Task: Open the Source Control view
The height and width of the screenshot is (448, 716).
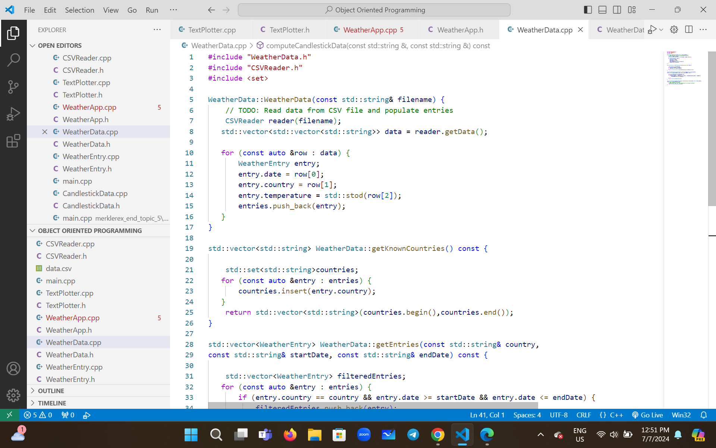Action: point(13,87)
